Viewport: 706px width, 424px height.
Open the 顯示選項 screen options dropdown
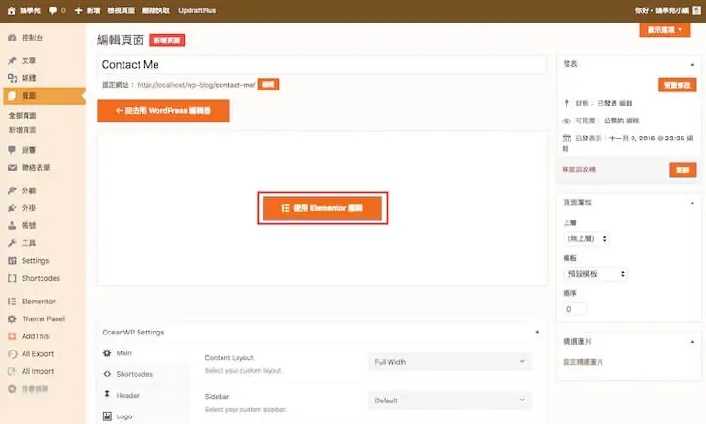pyautogui.click(x=665, y=30)
